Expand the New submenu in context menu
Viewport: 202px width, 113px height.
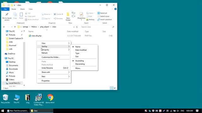click(x=54, y=76)
